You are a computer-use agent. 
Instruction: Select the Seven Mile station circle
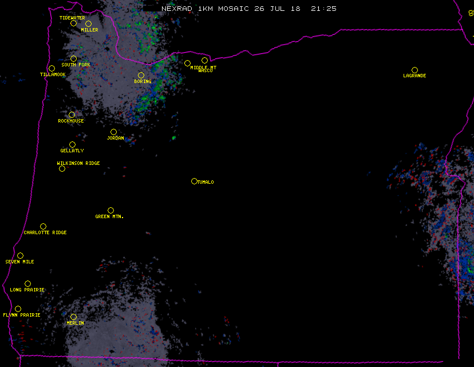click(20, 255)
